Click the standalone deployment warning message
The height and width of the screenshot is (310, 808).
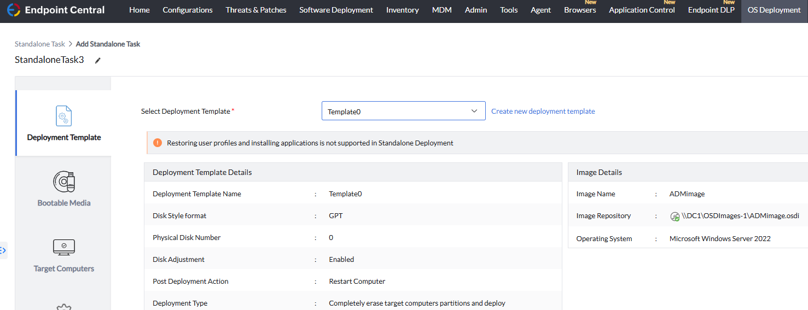pos(310,143)
